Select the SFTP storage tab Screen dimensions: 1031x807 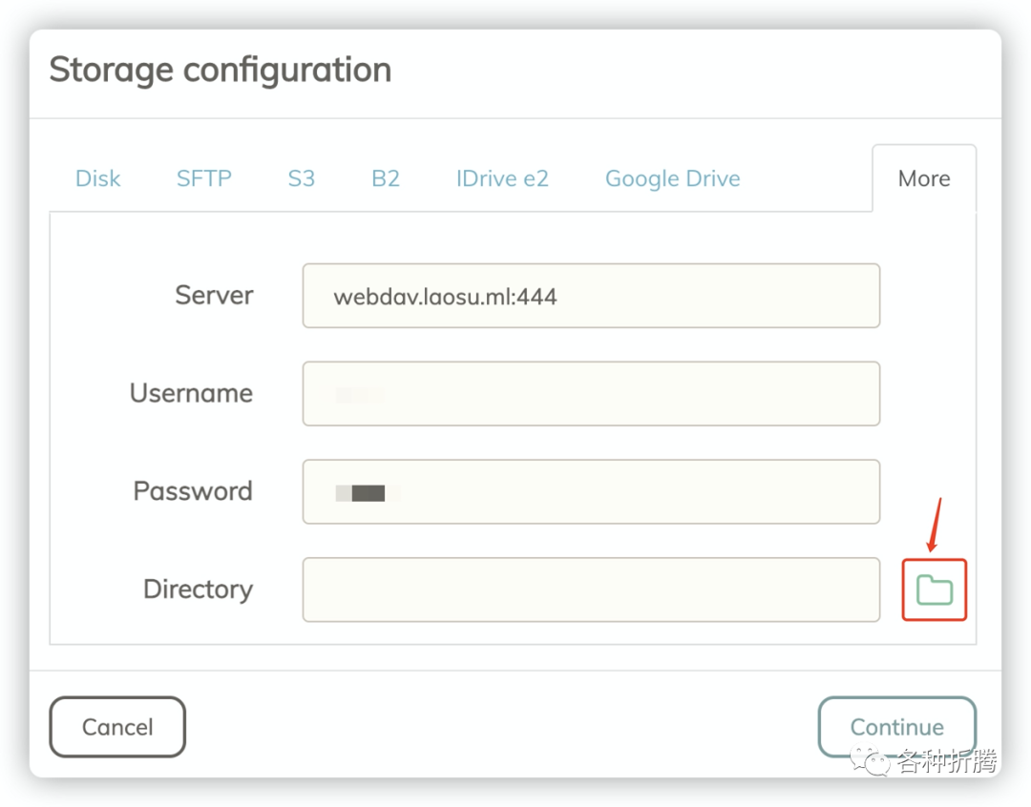click(204, 178)
